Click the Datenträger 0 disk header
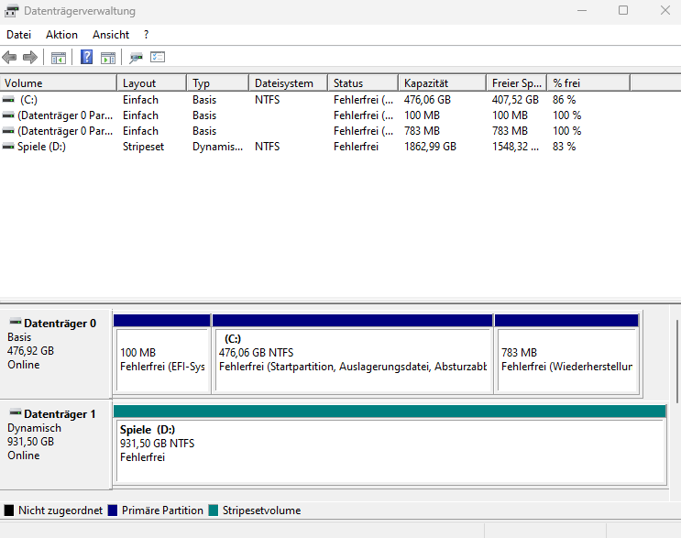The height and width of the screenshot is (538, 681). [56, 354]
